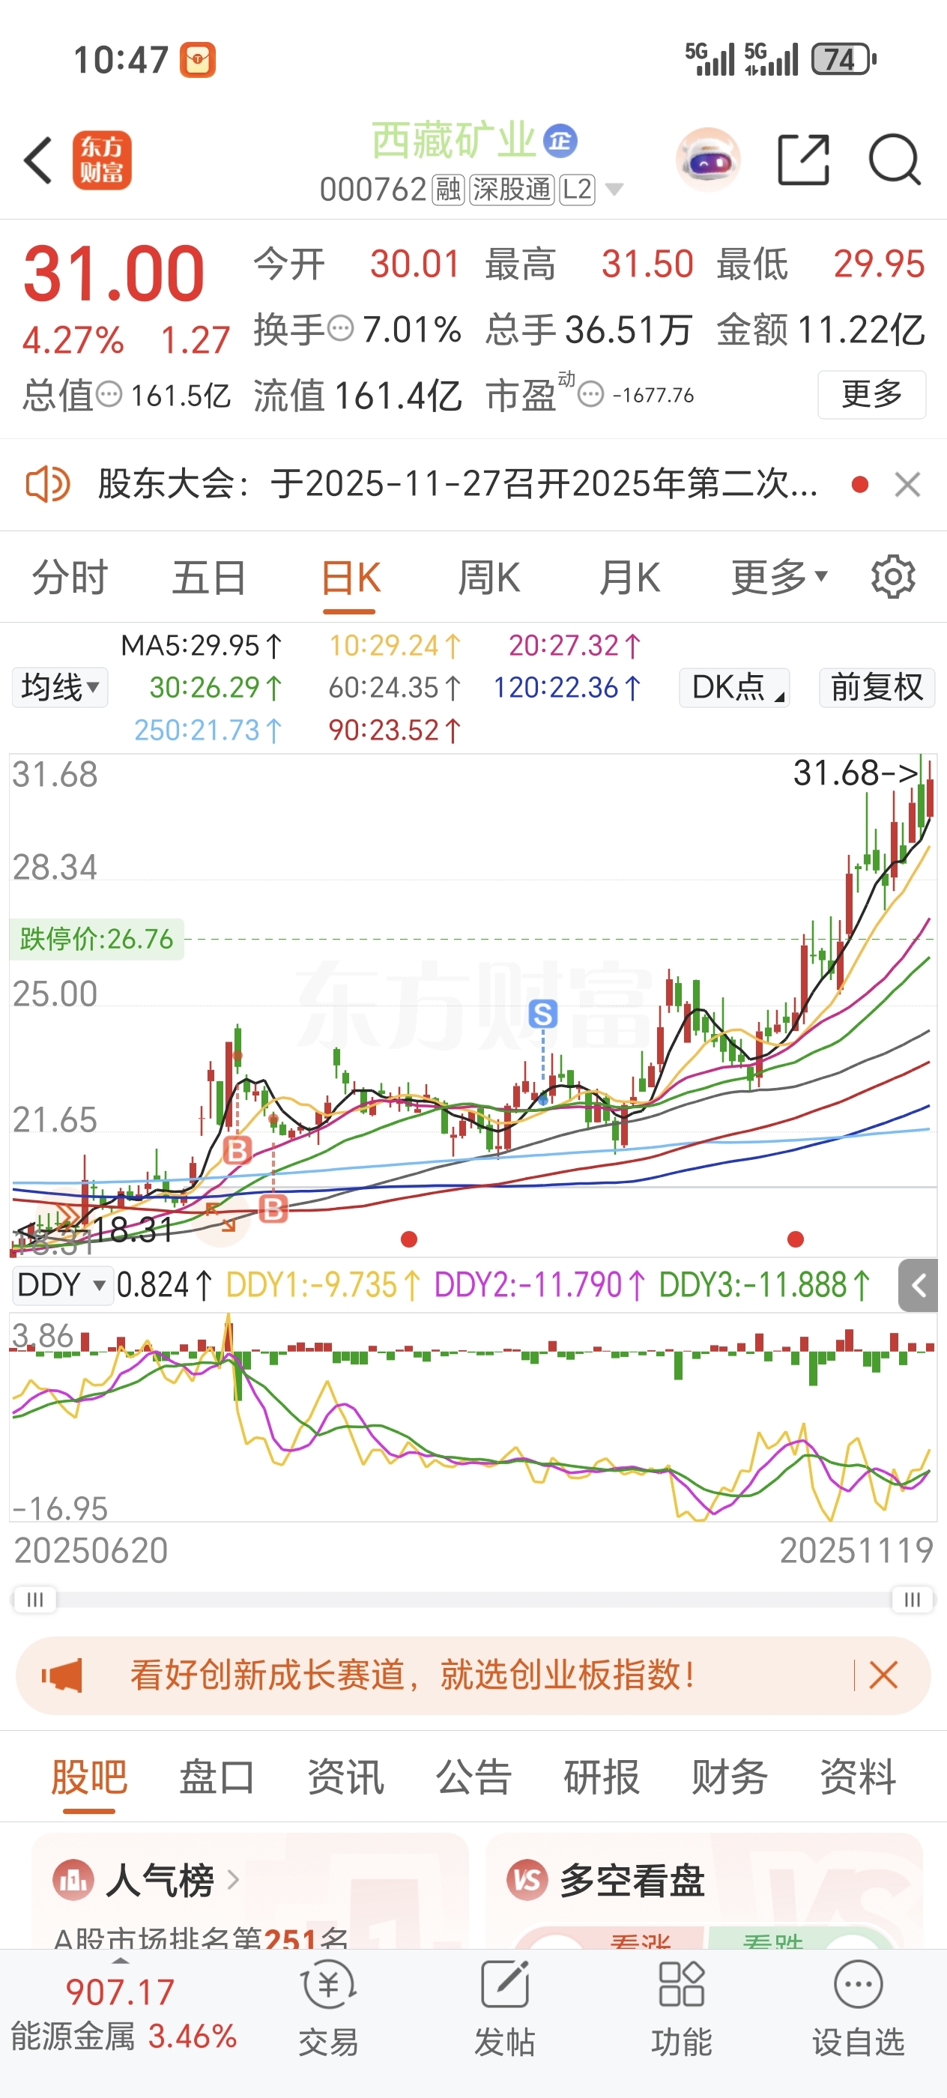The image size is (947, 2098).
Task: Expand the stock code dropdown triangle
Action: pos(614,190)
